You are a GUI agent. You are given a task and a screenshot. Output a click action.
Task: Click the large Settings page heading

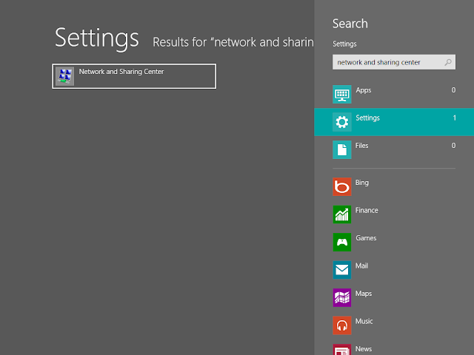pyautogui.click(x=97, y=38)
